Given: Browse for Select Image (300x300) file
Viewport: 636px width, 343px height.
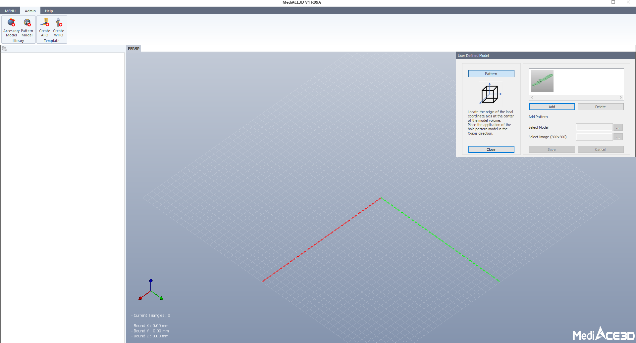Looking at the screenshot, I should tap(618, 137).
